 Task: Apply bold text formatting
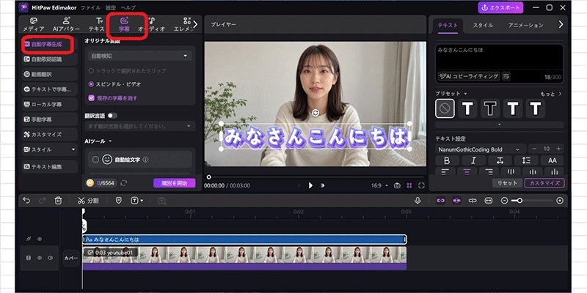(x=447, y=160)
